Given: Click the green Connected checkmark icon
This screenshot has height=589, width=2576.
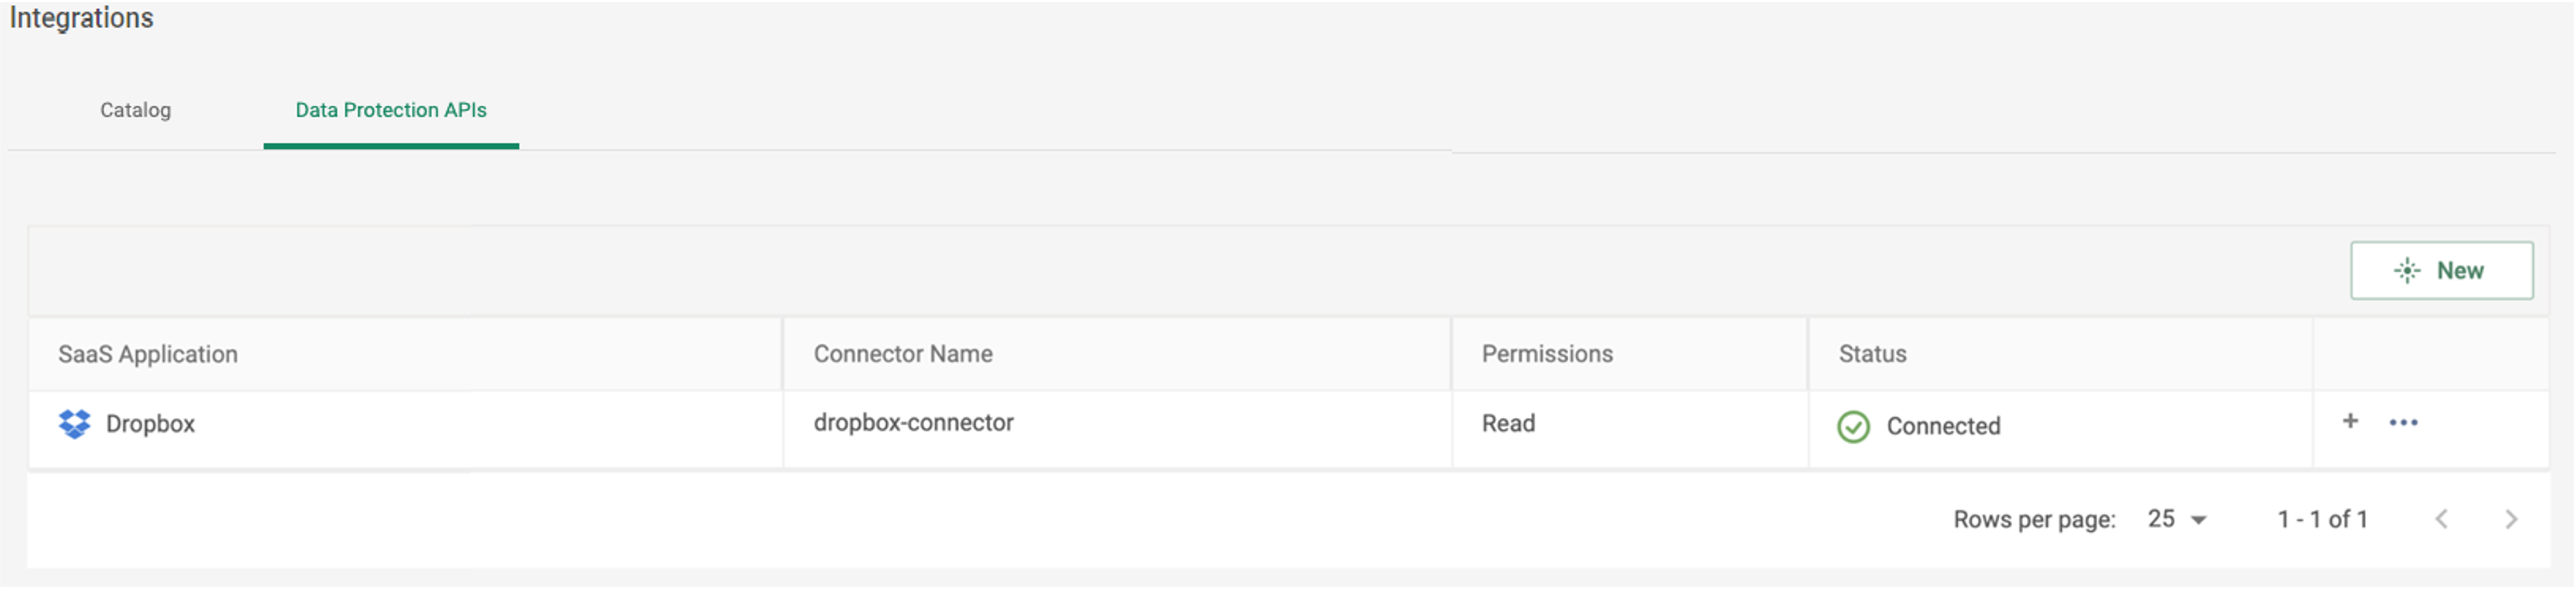Looking at the screenshot, I should click(x=1853, y=427).
